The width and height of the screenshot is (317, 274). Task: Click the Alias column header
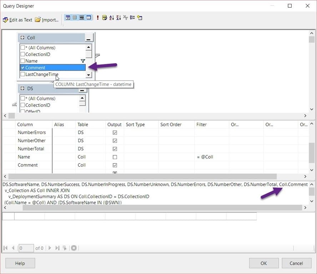coord(64,125)
